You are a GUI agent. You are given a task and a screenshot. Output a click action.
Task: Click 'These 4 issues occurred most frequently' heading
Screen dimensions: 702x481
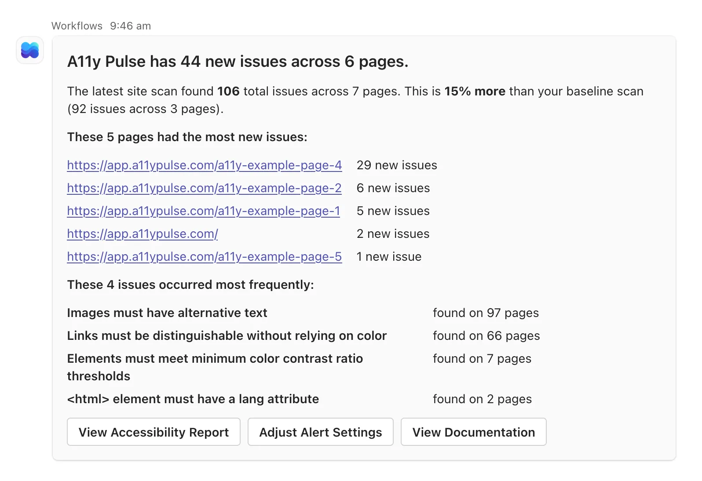[x=190, y=284]
